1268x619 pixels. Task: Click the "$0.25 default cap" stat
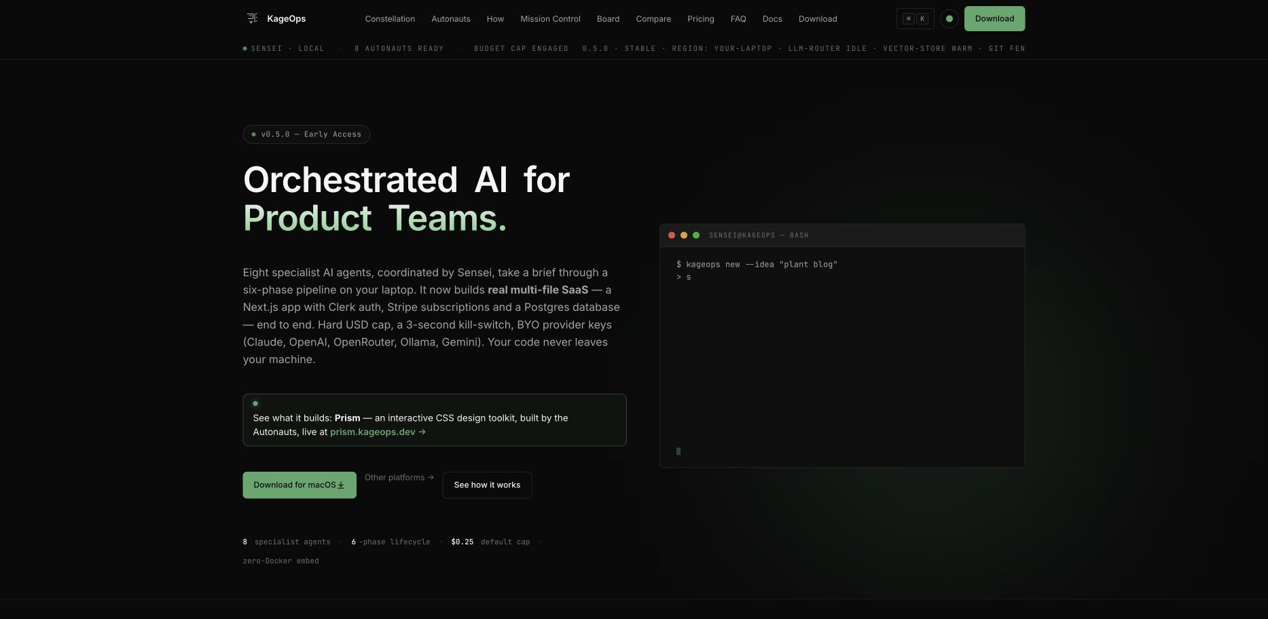tap(490, 542)
